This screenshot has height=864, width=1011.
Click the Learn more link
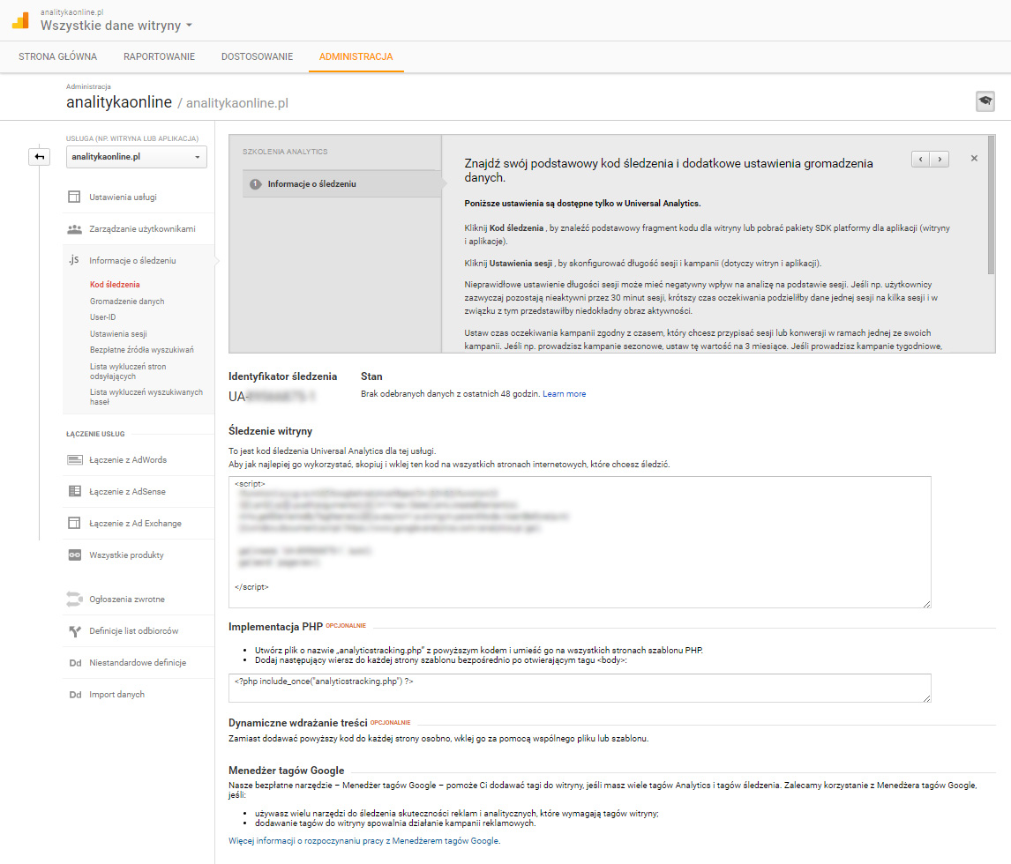pos(565,394)
